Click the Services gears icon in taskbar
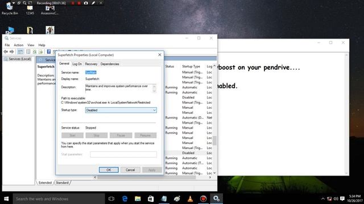The image size is (364, 204). point(216,199)
